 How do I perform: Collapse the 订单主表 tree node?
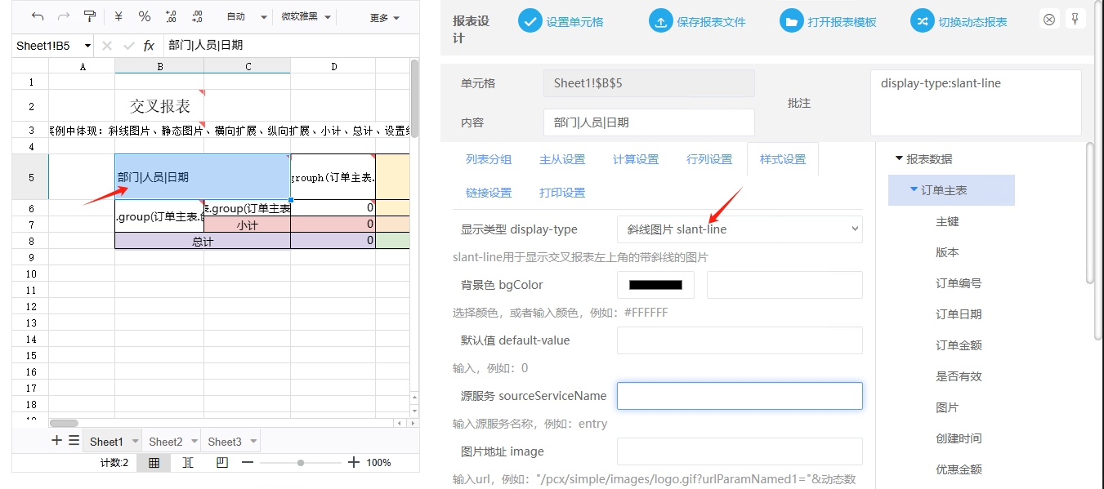913,190
